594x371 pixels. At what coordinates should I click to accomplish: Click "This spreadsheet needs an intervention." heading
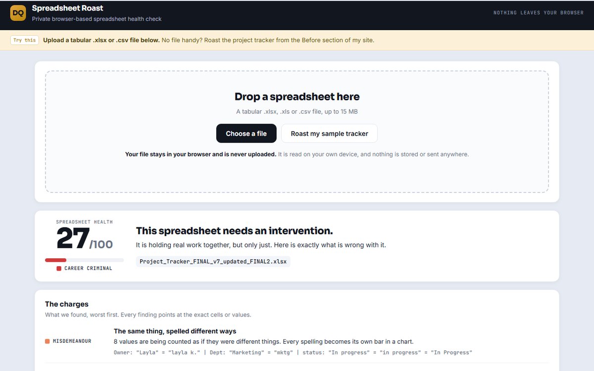[x=235, y=231]
